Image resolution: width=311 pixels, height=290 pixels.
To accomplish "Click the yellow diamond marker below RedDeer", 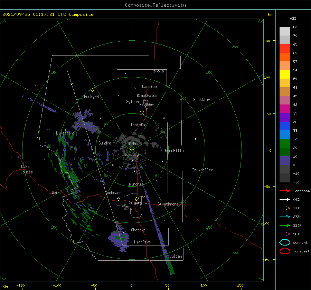I will pyautogui.click(x=142, y=112).
